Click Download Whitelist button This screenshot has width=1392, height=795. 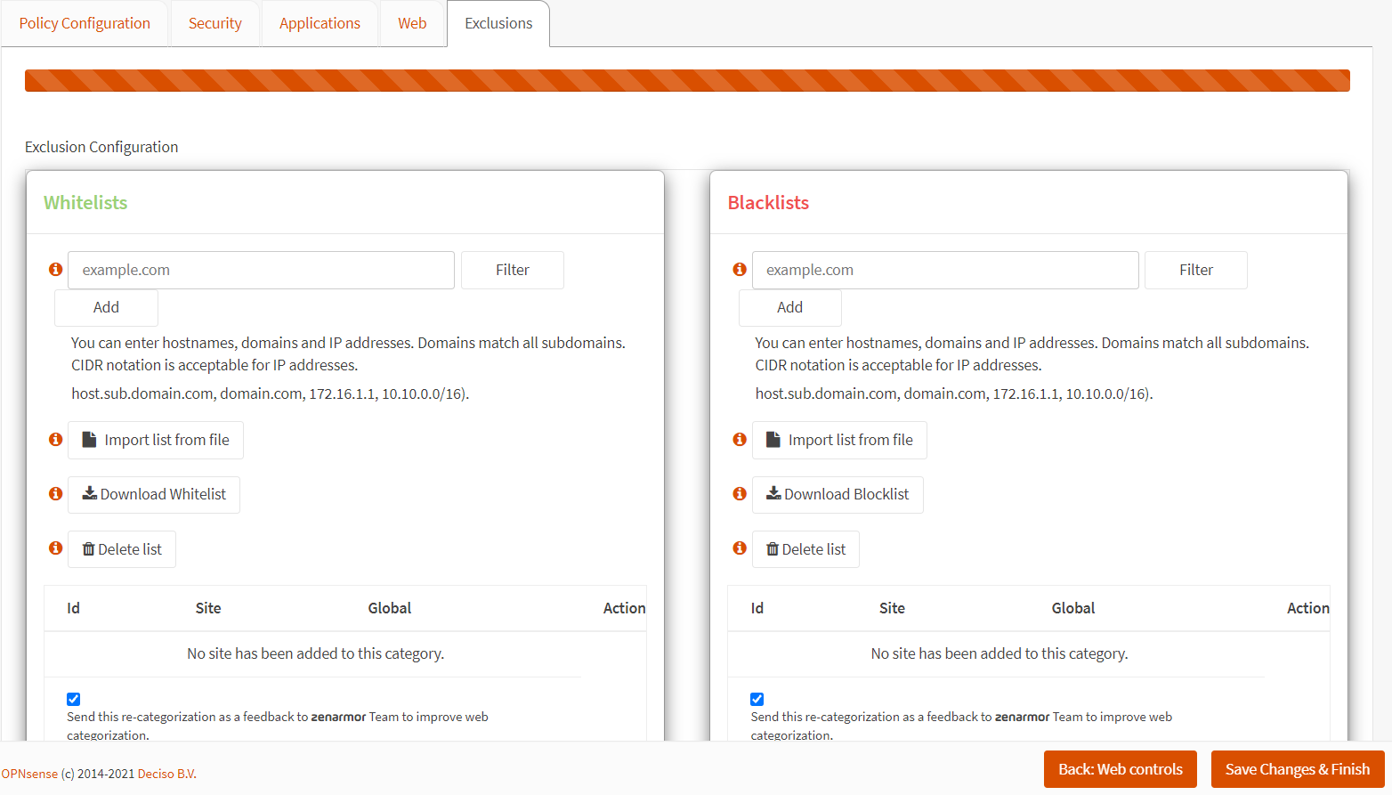point(154,494)
